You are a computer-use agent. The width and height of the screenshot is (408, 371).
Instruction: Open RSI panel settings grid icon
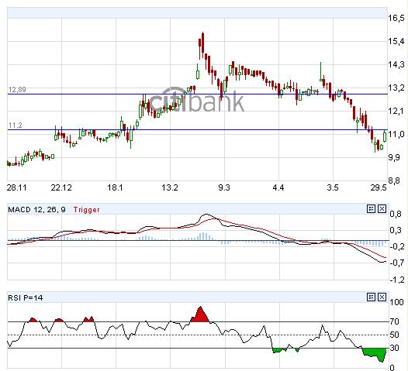[x=371, y=297]
